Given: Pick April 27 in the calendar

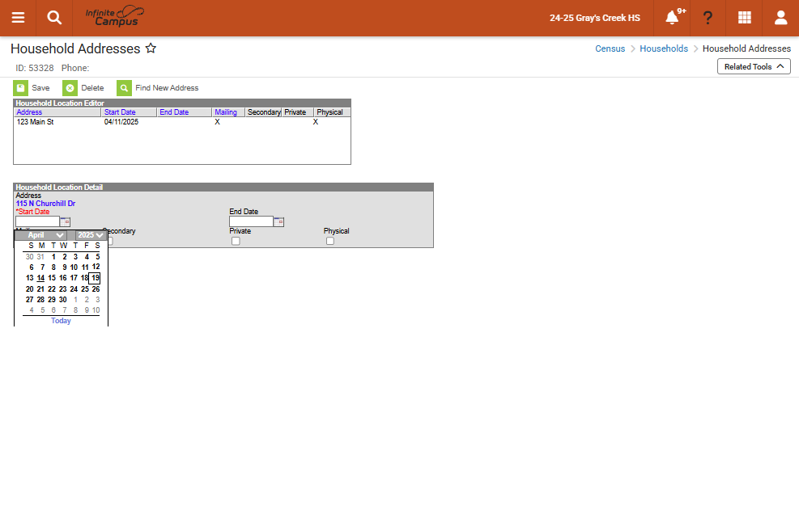Looking at the screenshot, I should (30, 300).
